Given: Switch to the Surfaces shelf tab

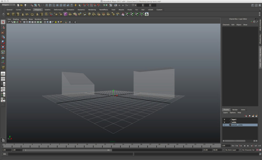Looking at the screenshot, I should click(x=28, y=10).
